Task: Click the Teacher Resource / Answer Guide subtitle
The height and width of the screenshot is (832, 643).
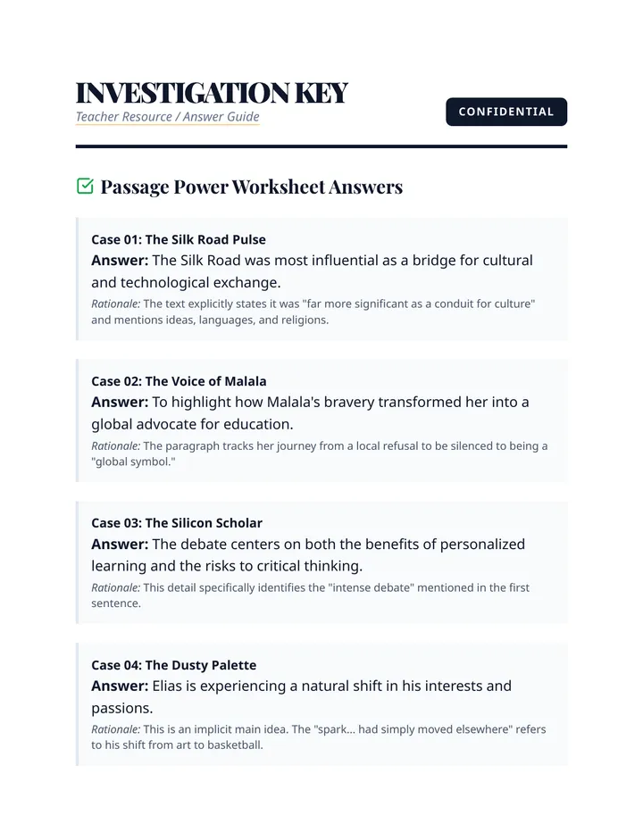Action: (167, 117)
